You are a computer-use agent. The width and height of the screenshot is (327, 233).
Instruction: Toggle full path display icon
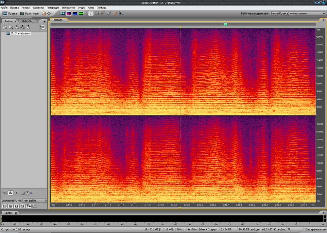coord(34,206)
